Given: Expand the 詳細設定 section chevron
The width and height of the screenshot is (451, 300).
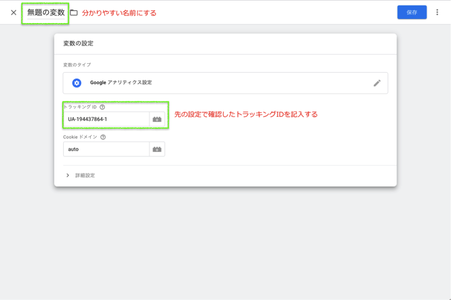Looking at the screenshot, I should [68, 176].
